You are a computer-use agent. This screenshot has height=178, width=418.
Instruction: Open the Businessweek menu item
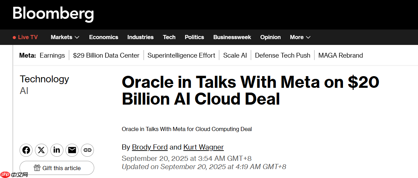232,37
